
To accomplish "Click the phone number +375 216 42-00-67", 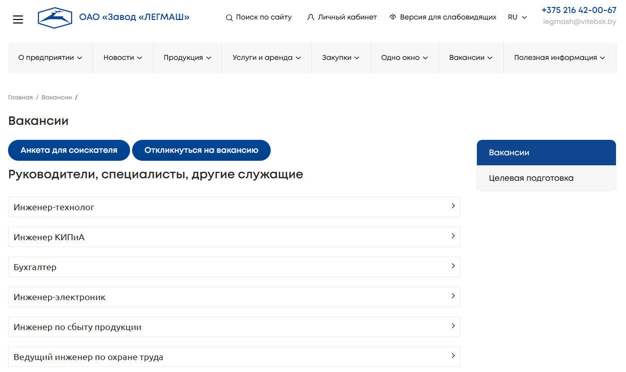I will tap(579, 10).
